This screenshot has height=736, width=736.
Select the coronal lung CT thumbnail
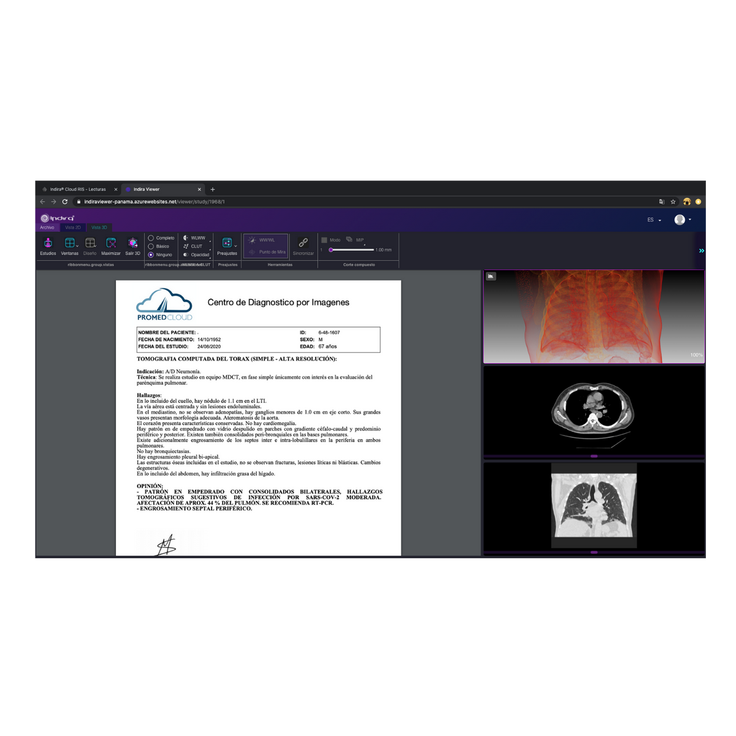(x=594, y=505)
